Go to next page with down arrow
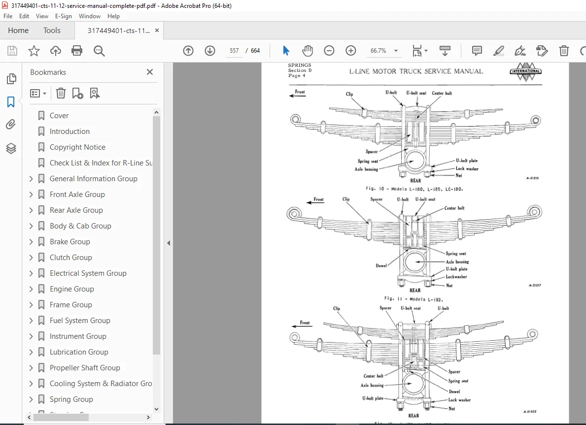586x425 pixels. (x=210, y=51)
